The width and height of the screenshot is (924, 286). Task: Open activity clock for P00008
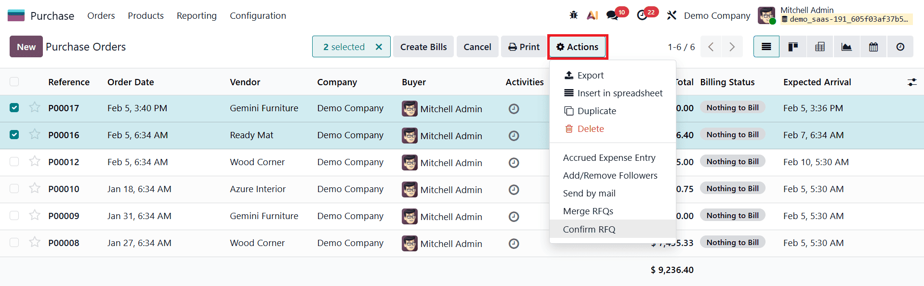click(514, 244)
